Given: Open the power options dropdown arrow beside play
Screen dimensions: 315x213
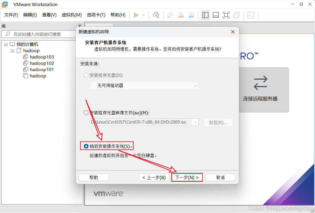Looking at the screenshot, I should (144, 15).
